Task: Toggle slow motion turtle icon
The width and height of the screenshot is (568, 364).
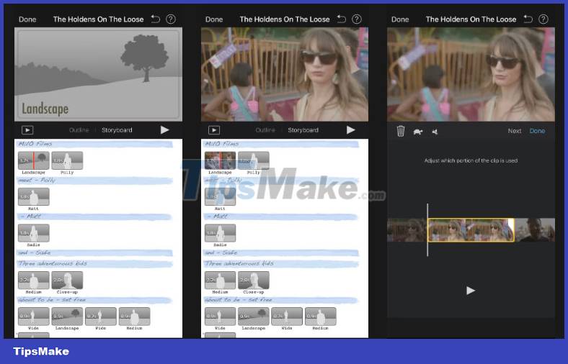Action: coord(417,132)
